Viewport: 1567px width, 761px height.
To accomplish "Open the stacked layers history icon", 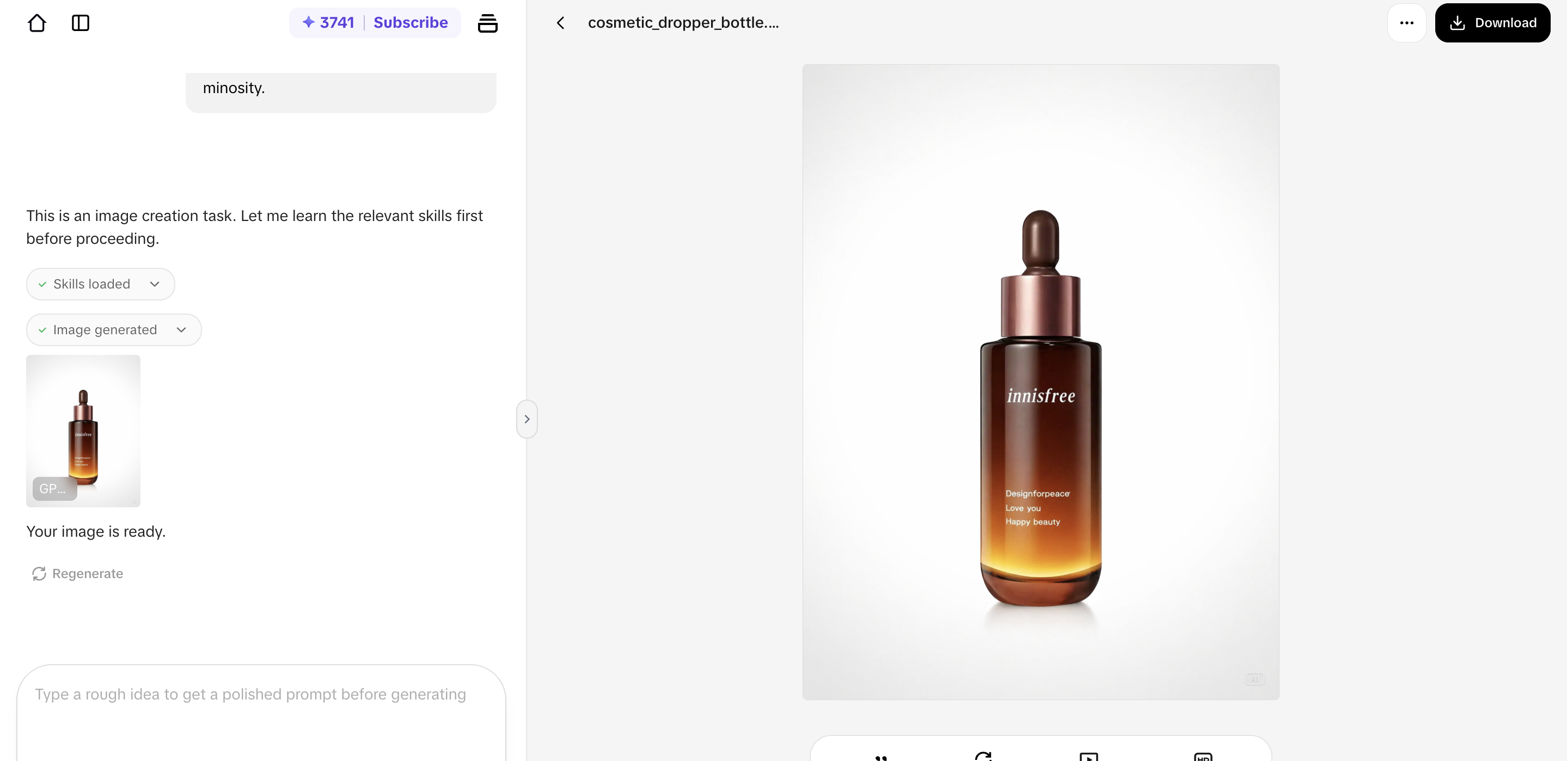I will [x=487, y=23].
